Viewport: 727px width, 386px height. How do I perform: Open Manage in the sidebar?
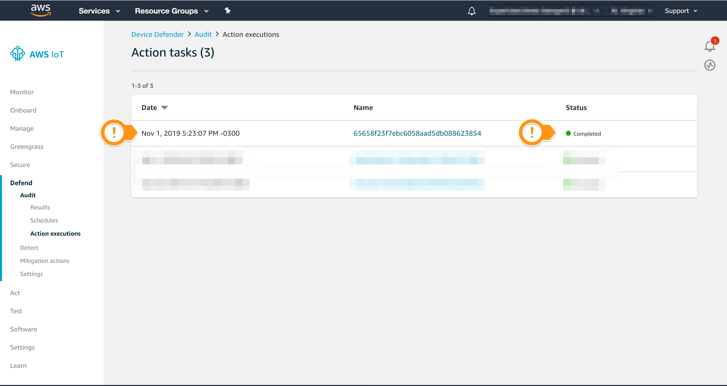[x=22, y=129]
